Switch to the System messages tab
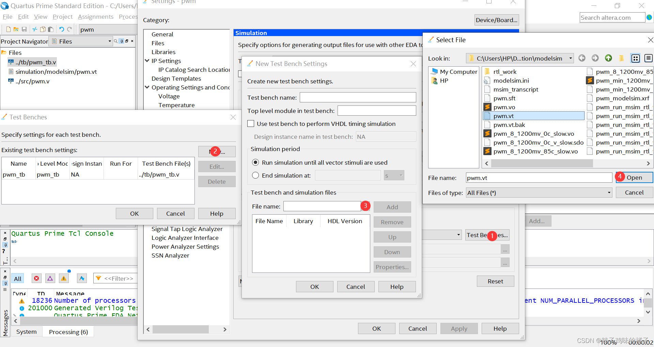The height and width of the screenshot is (347, 654). [x=27, y=332]
